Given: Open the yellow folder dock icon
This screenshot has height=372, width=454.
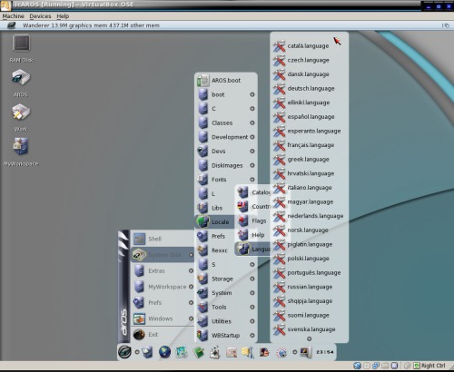Looking at the screenshot, I should [247, 352].
